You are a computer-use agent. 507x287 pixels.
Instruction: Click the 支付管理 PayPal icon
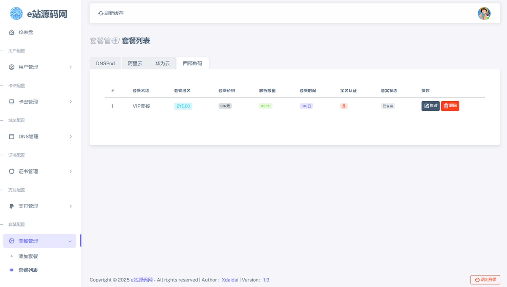coord(12,206)
